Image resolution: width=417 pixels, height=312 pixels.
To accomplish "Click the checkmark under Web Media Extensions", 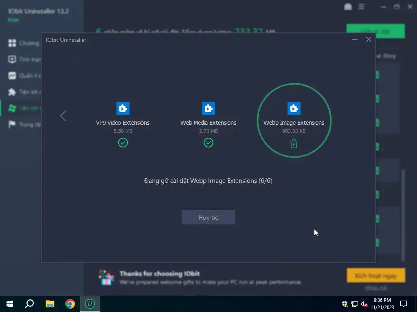I will point(208,143).
